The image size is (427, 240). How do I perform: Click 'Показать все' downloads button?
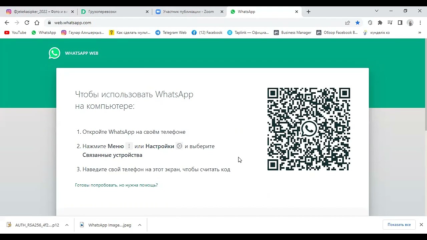pyautogui.click(x=399, y=225)
